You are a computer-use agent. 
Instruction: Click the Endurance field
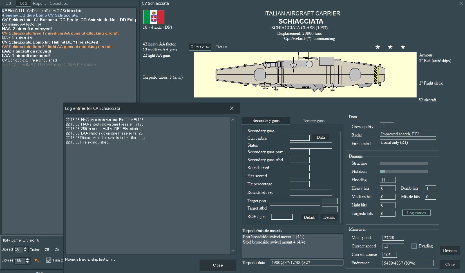point(408,263)
